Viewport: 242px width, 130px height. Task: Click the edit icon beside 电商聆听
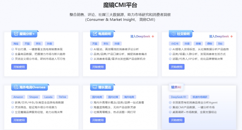click(x=94, y=34)
